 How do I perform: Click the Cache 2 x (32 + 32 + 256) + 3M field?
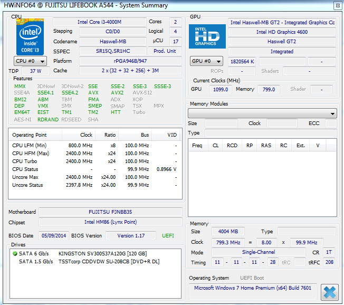[130, 71]
